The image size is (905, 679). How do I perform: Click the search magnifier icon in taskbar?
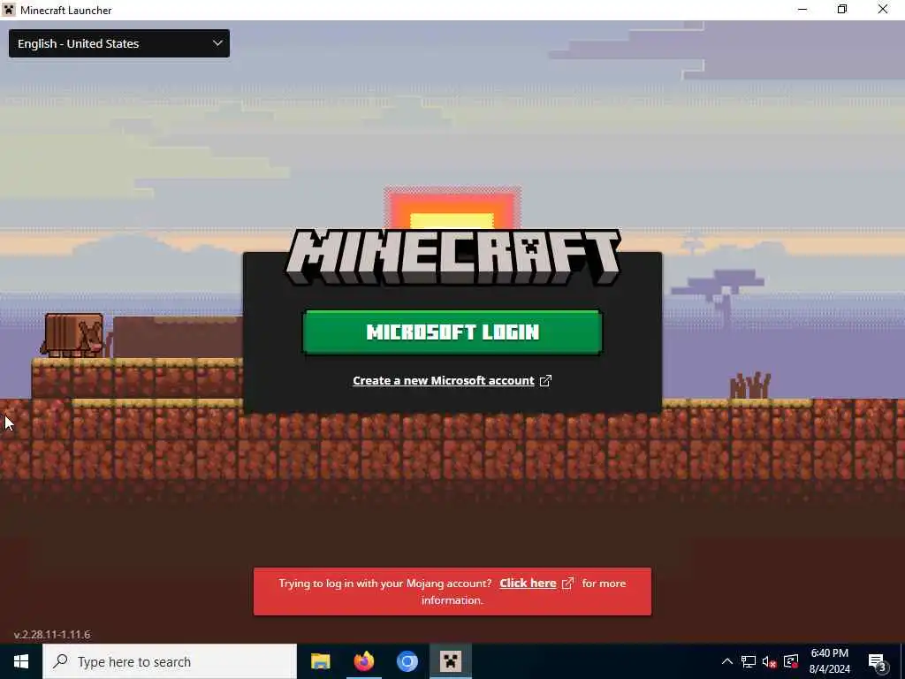(60, 661)
